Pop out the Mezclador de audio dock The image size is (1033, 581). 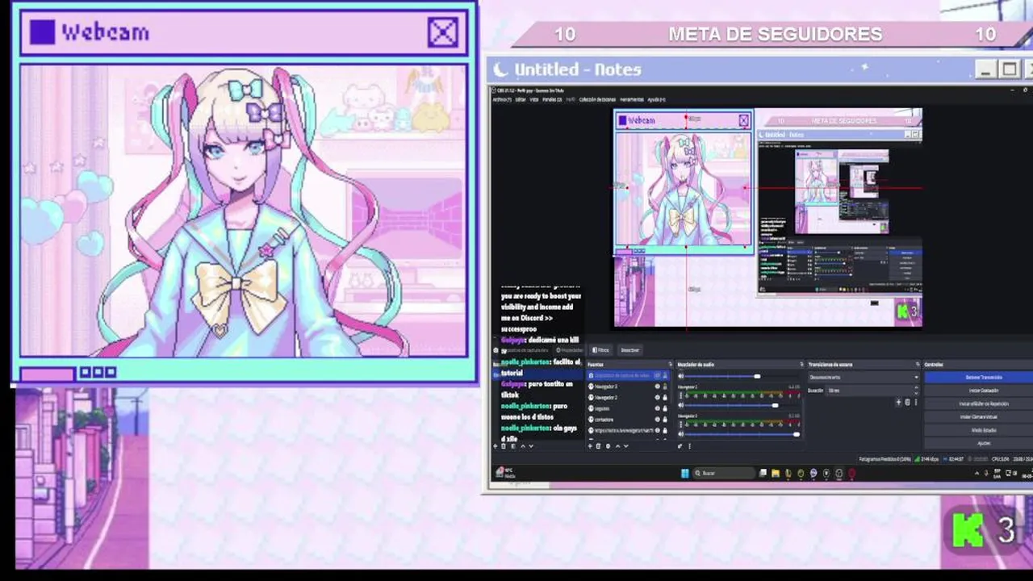pos(801,364)
